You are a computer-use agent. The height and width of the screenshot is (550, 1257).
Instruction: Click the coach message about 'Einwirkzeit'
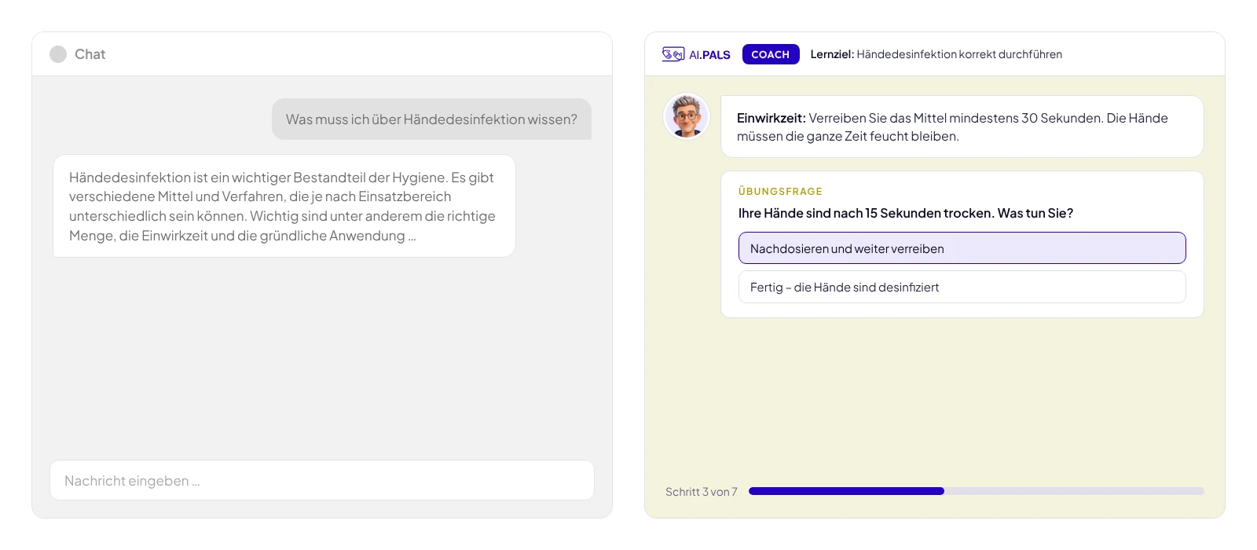pyautogui.click(x=962, y=126)
